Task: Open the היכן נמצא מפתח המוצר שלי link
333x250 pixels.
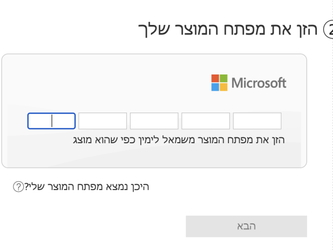Action: click(87, 186)
